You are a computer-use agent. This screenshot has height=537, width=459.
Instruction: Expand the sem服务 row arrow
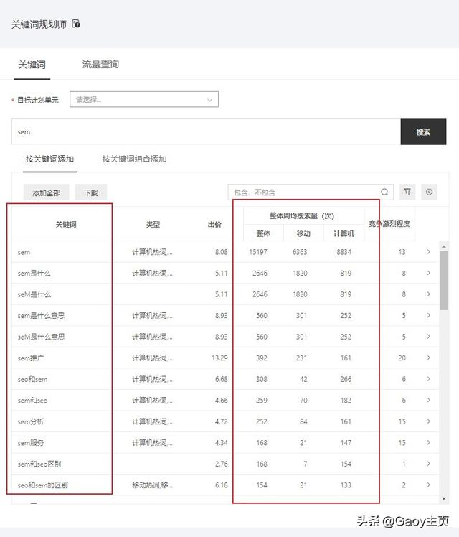click(x=429, y=442)
